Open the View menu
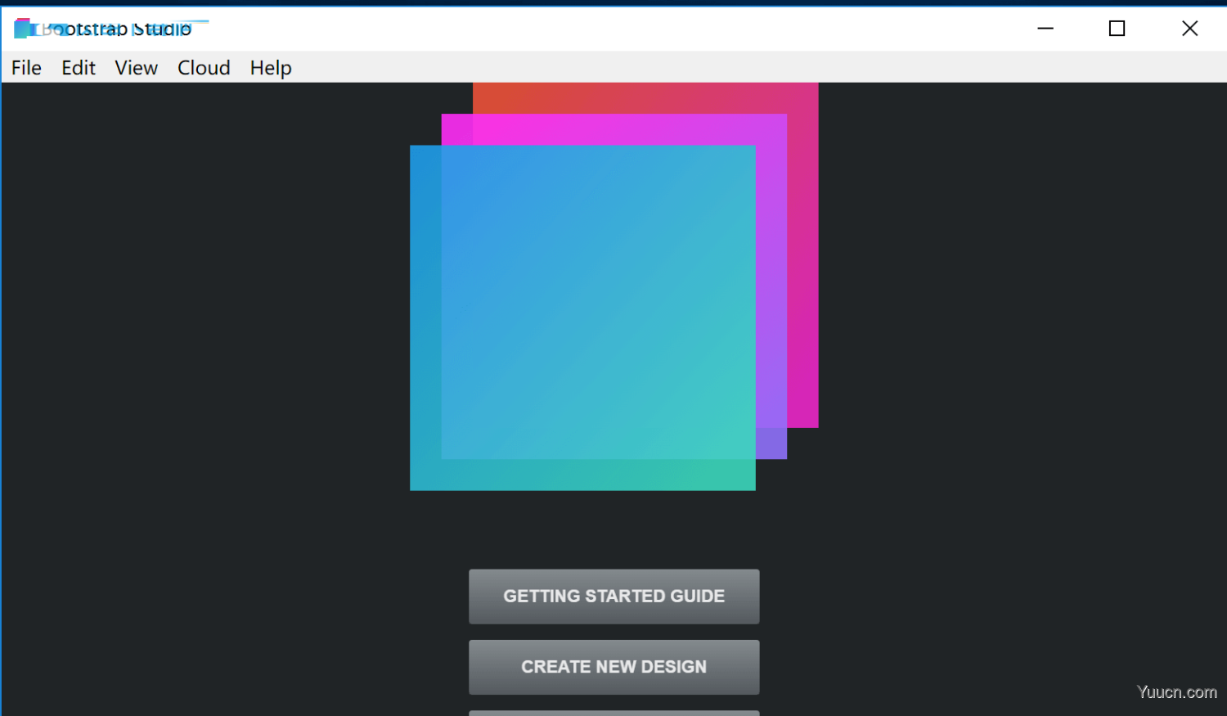 pyautogui.click(x=136, y=67)
